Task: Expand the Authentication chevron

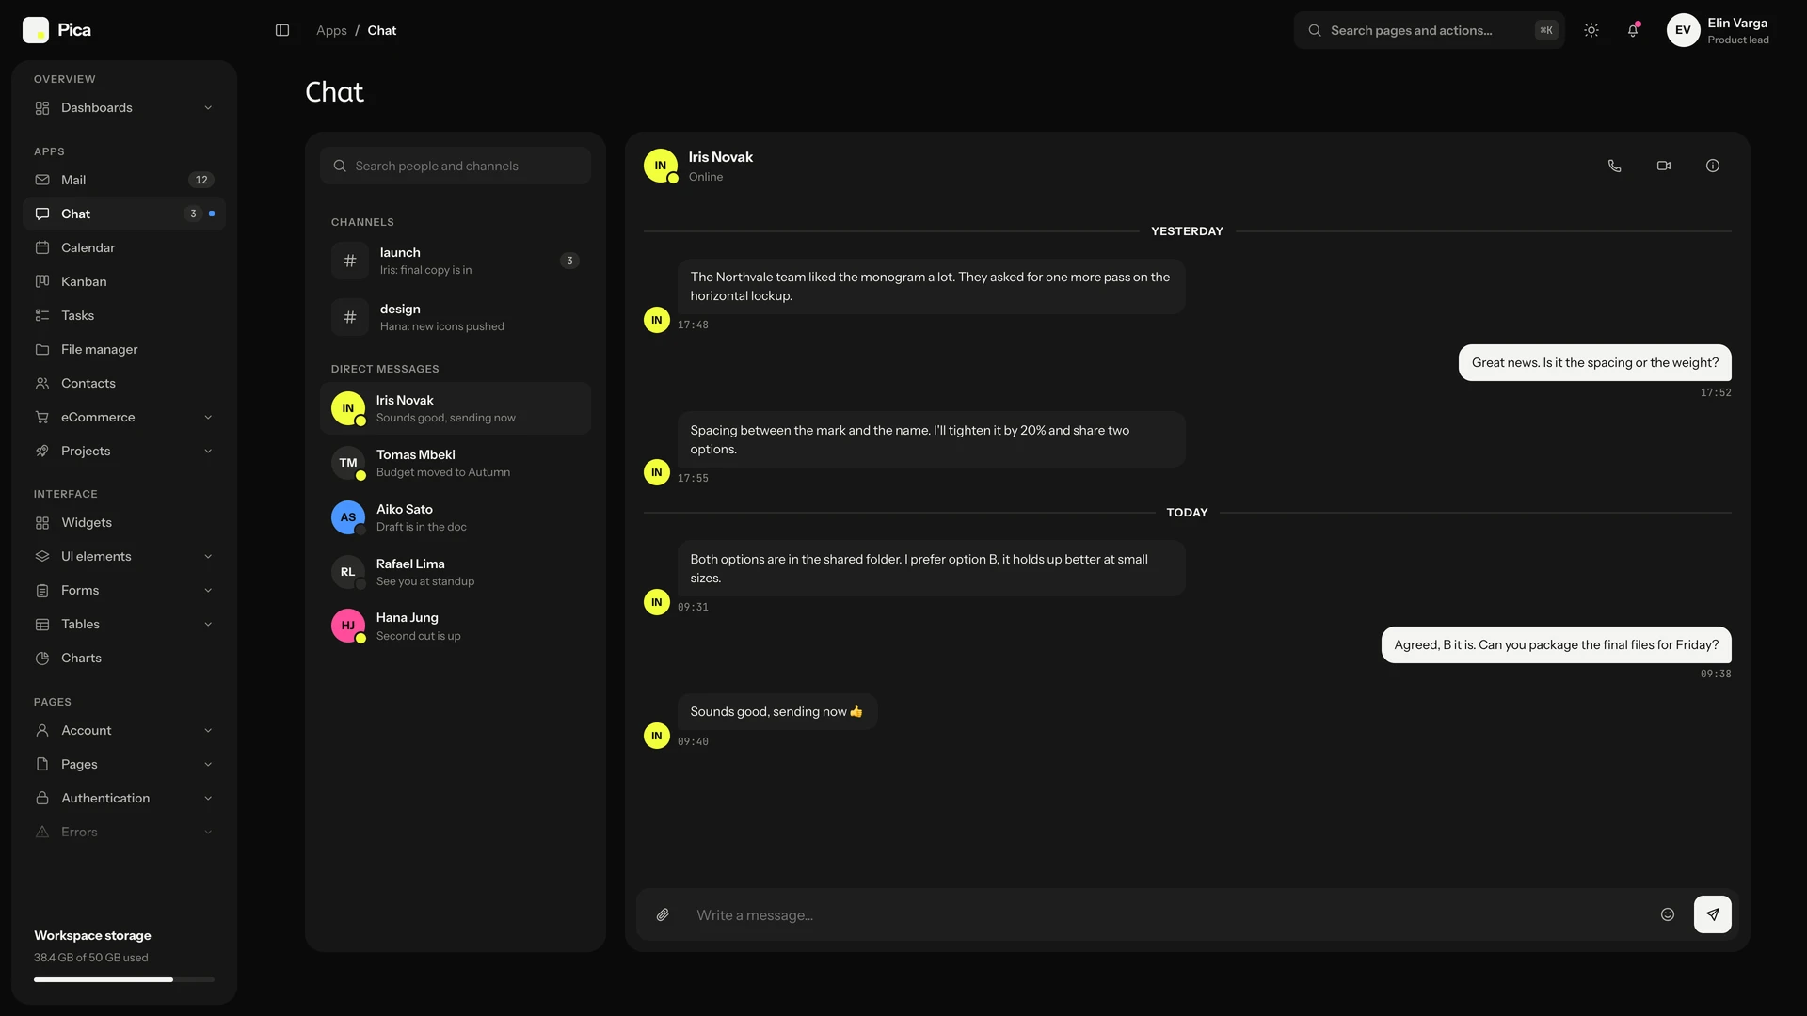Action: pos(208,798)
